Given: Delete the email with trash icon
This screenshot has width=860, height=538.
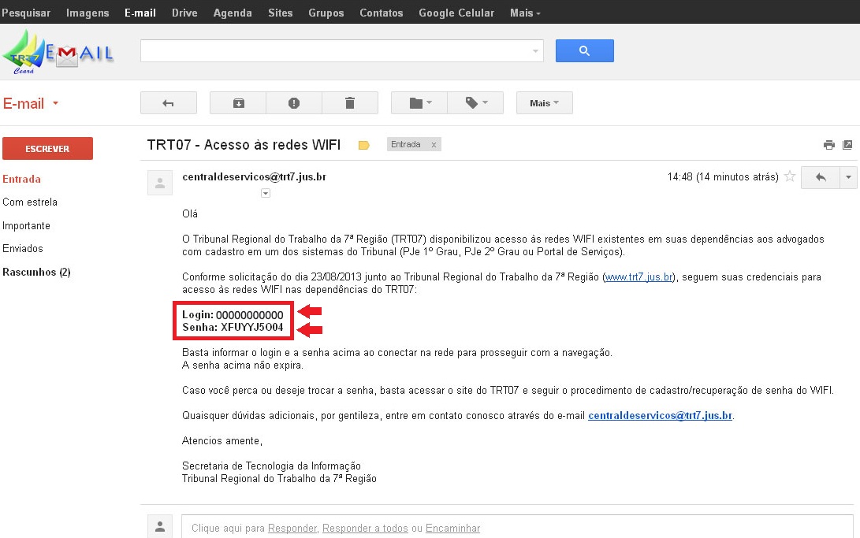Looking at the screenshot, I should coord(350,103).
